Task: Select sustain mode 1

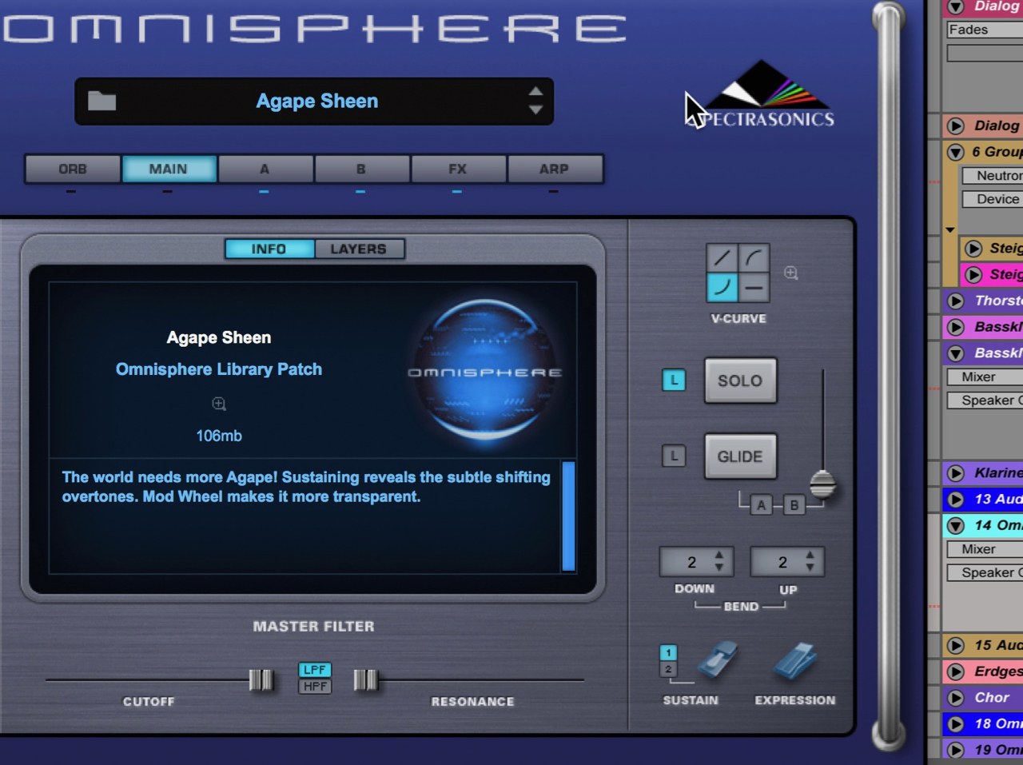Action: coord(668,653)
